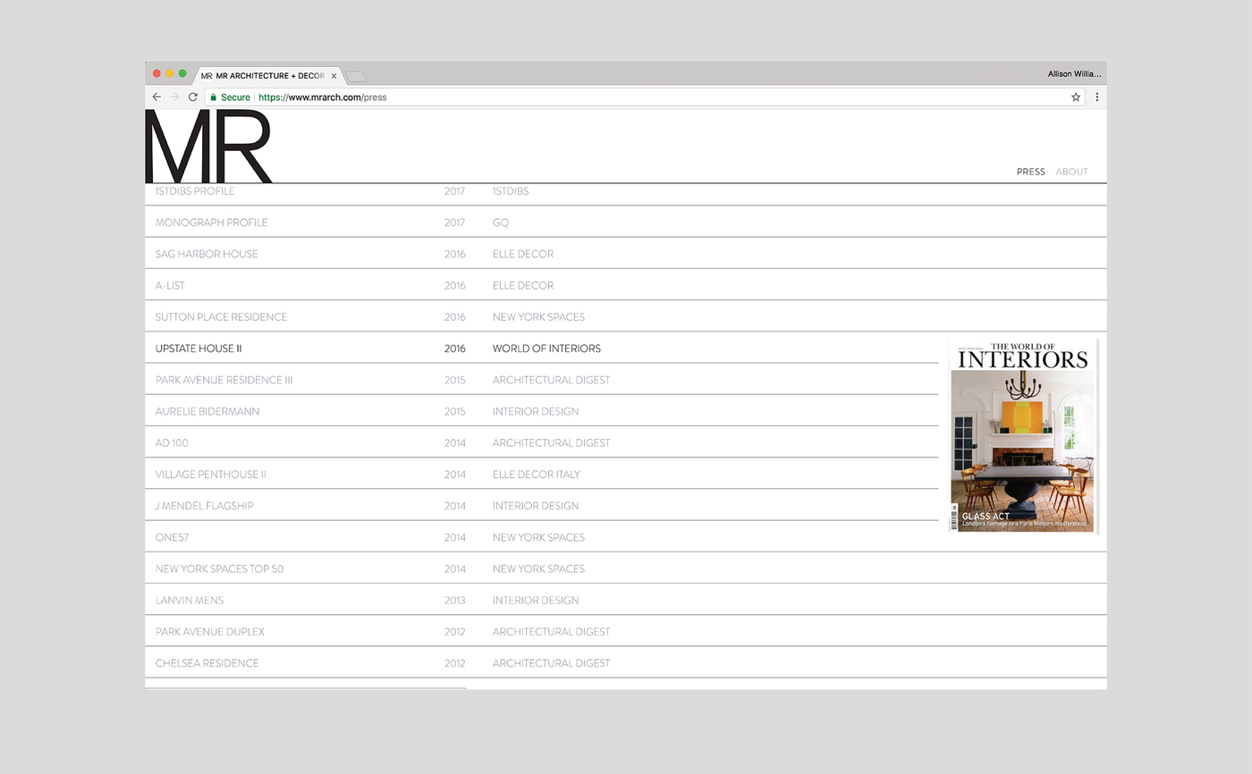Viewport: 1252px width, 774px height.
Task: Click INTERIOR DESIGN beside AURELIE BIDERMANN
Action: tap(535, 411)
